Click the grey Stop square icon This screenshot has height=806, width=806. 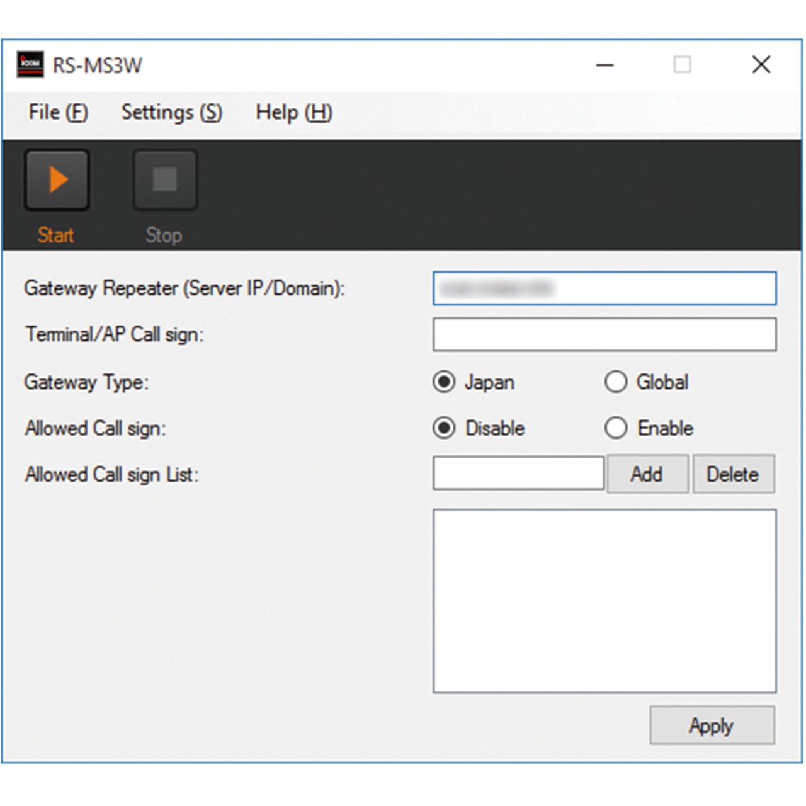pyautogui.click(x=165, y=179)
